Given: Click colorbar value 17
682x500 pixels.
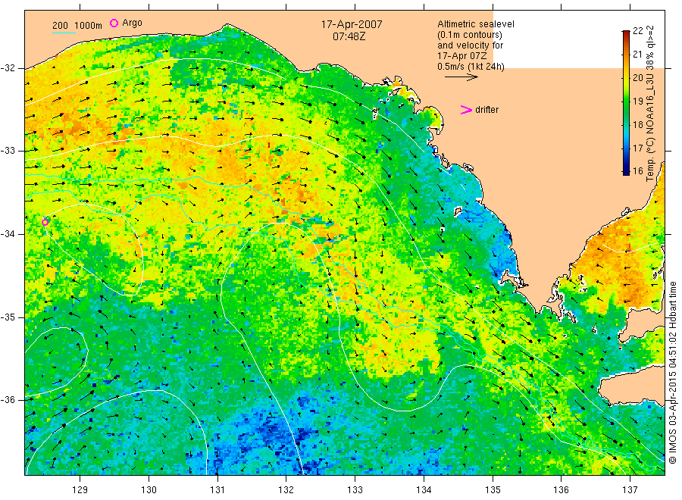Looking at the screenshot, I should [637, 148].
